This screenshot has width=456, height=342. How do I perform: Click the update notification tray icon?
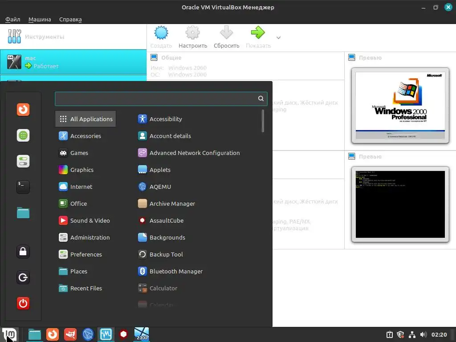pos(390,335)
